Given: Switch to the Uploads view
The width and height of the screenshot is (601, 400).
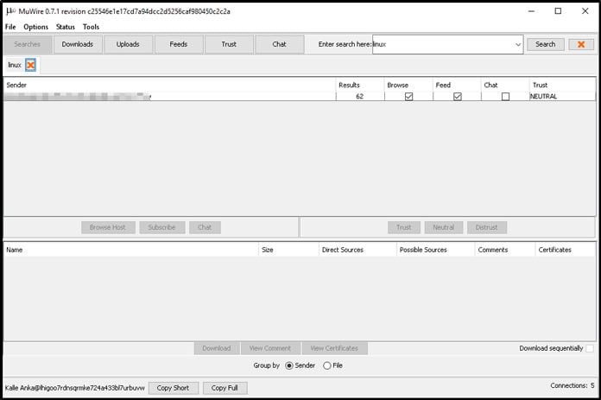Looking at the screenshot, I should point(128,44).
